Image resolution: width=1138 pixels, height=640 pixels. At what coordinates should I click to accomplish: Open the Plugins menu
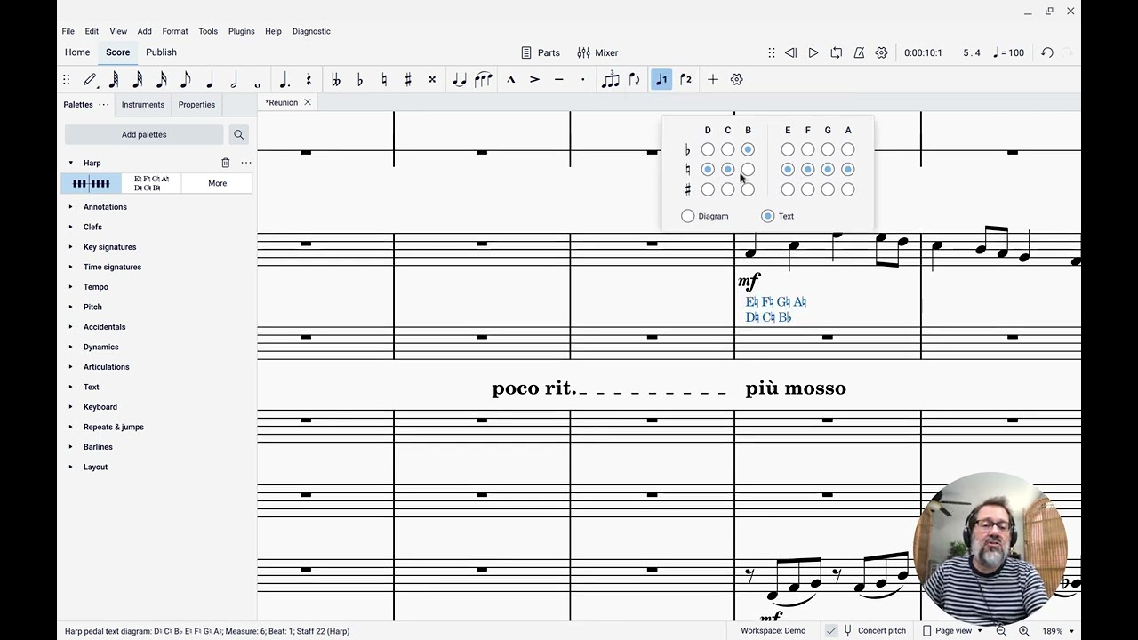click(x=241, y=31)
